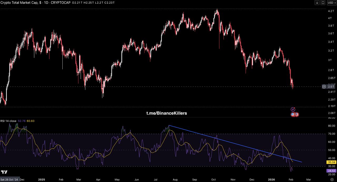Click the fullscreen frame icon in top bar

[x=323, y=3]
